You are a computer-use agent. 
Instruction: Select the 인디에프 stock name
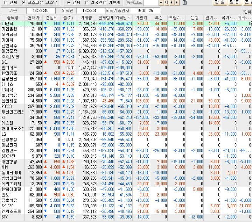pyautogui.click(x=9, y=68)
